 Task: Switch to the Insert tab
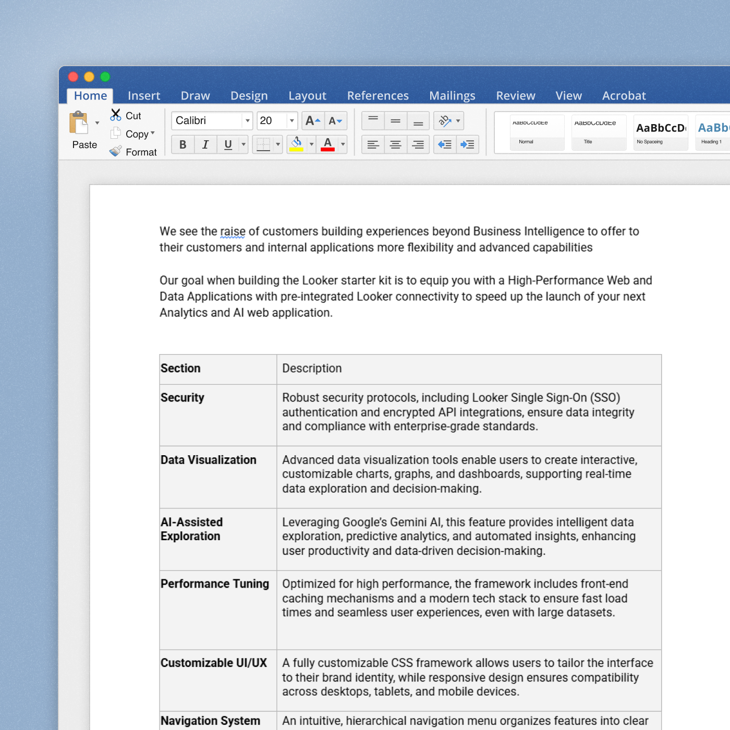coord(144,96)
